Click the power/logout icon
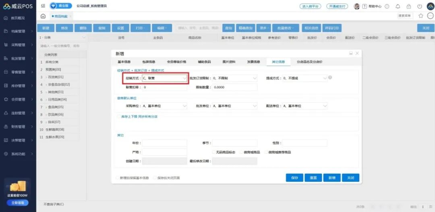 420,6
